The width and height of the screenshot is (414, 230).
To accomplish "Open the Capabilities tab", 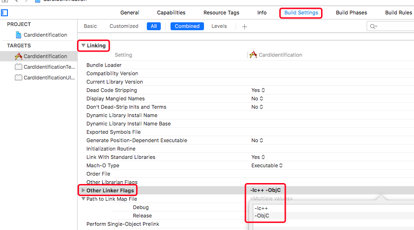I will (171, 13).
